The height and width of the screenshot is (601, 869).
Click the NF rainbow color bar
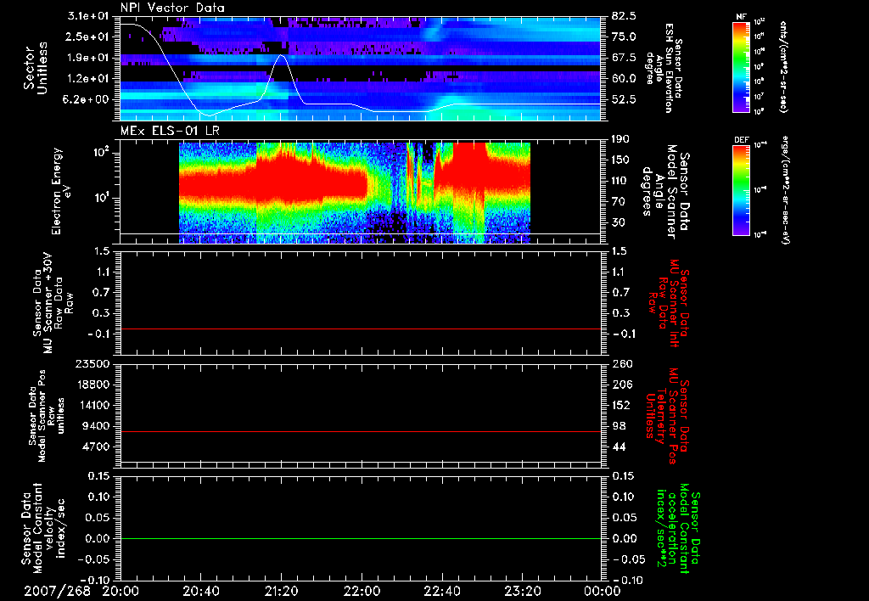tap(741, 66)
